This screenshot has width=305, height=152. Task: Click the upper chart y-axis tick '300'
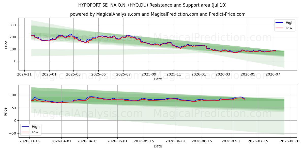click(x=13, y=25)
